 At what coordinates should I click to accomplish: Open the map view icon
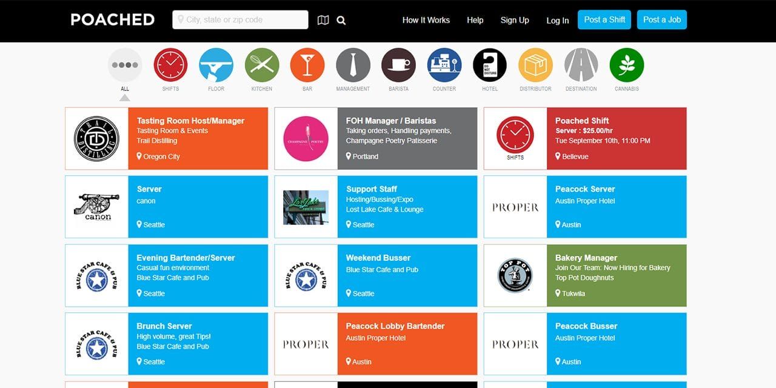tap(323, 20)
